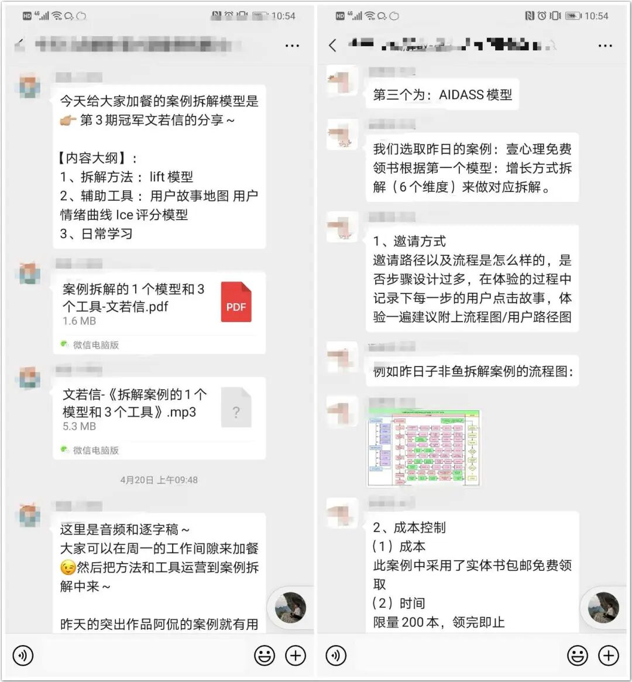Go back using right chat's back arrow
The width and height of the screenshot is (632, 682).
coord(333,45)
